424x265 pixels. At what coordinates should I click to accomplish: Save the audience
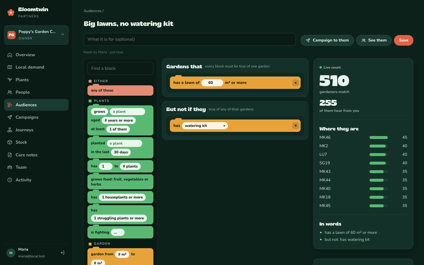[403, 40]
